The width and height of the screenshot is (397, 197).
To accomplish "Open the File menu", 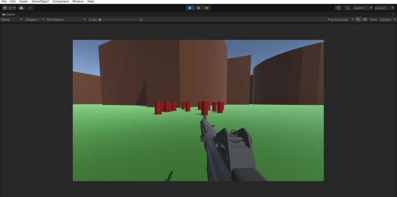I will coord(4,2).
